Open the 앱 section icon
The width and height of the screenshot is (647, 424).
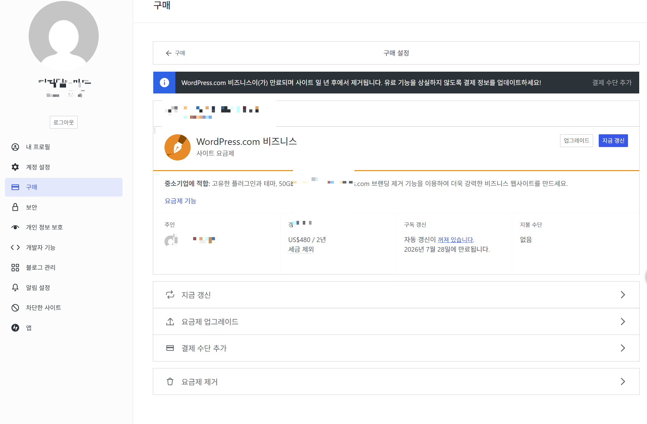(15, 327)
